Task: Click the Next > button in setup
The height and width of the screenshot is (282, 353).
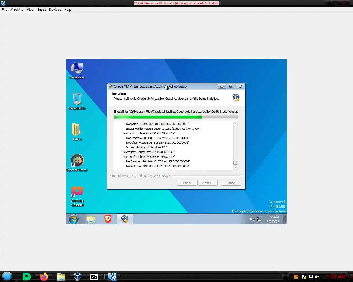Action: (x=207, y=183)
